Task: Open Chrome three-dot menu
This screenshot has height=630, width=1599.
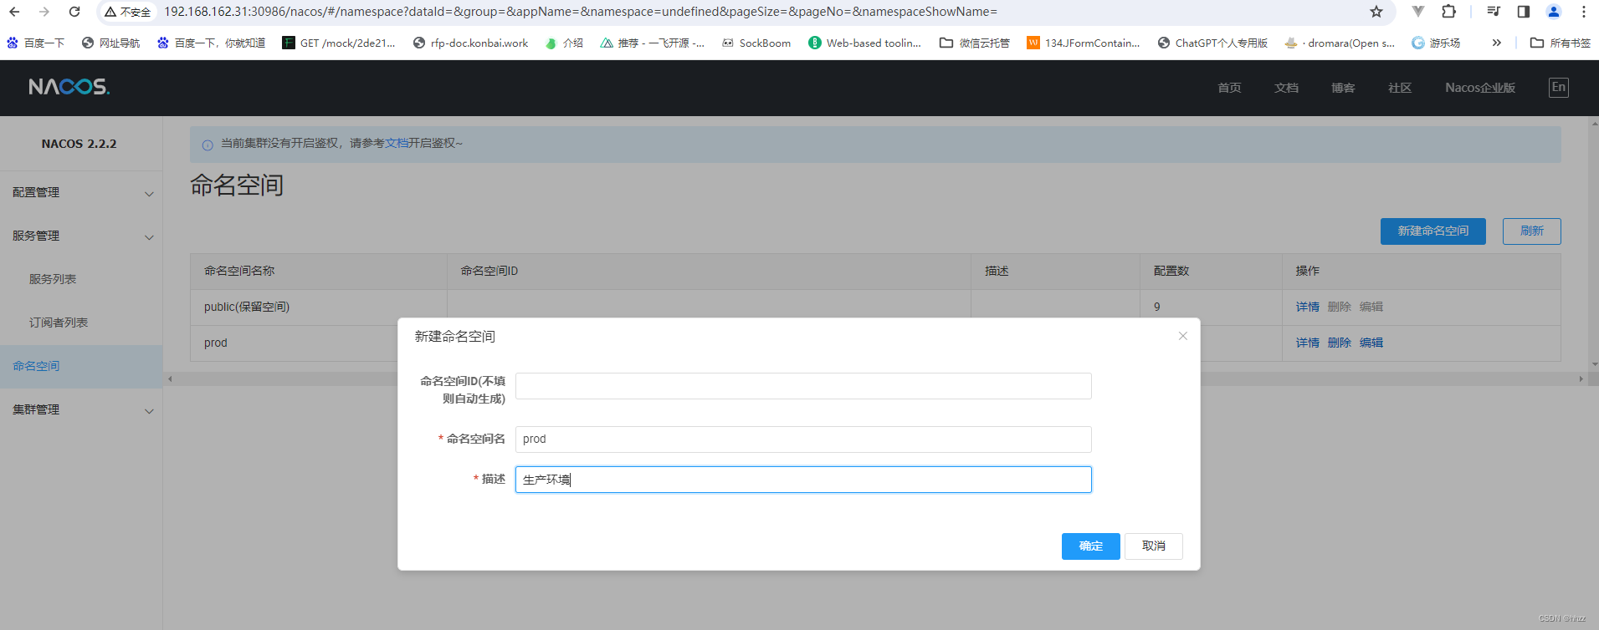Action: [1584, 12]
